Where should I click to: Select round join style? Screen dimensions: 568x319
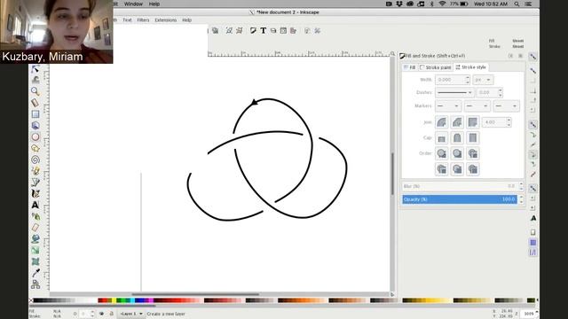(x=442, y=122)
